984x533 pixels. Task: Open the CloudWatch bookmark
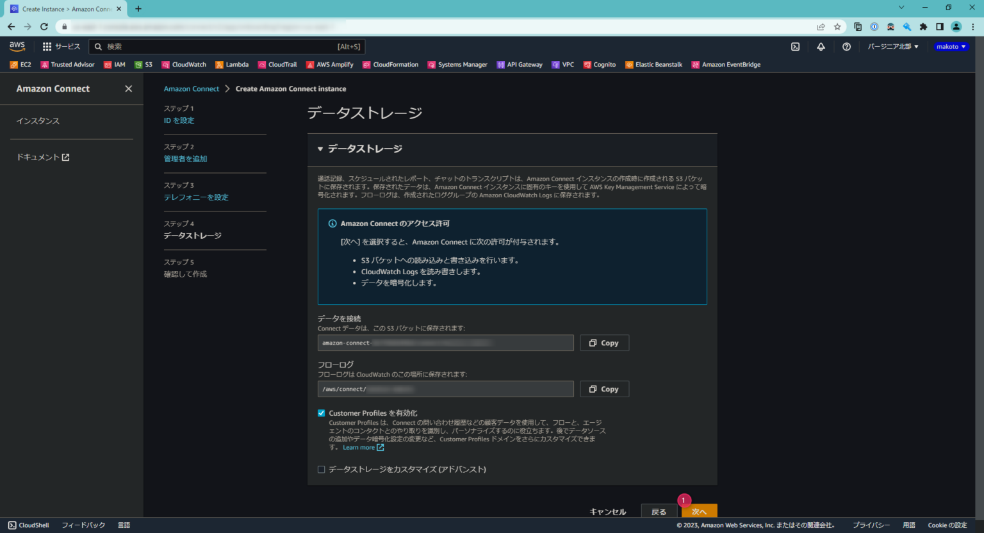coord(184,64)
